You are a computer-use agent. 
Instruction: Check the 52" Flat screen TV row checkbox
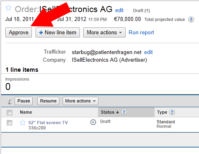pos(9,123)
